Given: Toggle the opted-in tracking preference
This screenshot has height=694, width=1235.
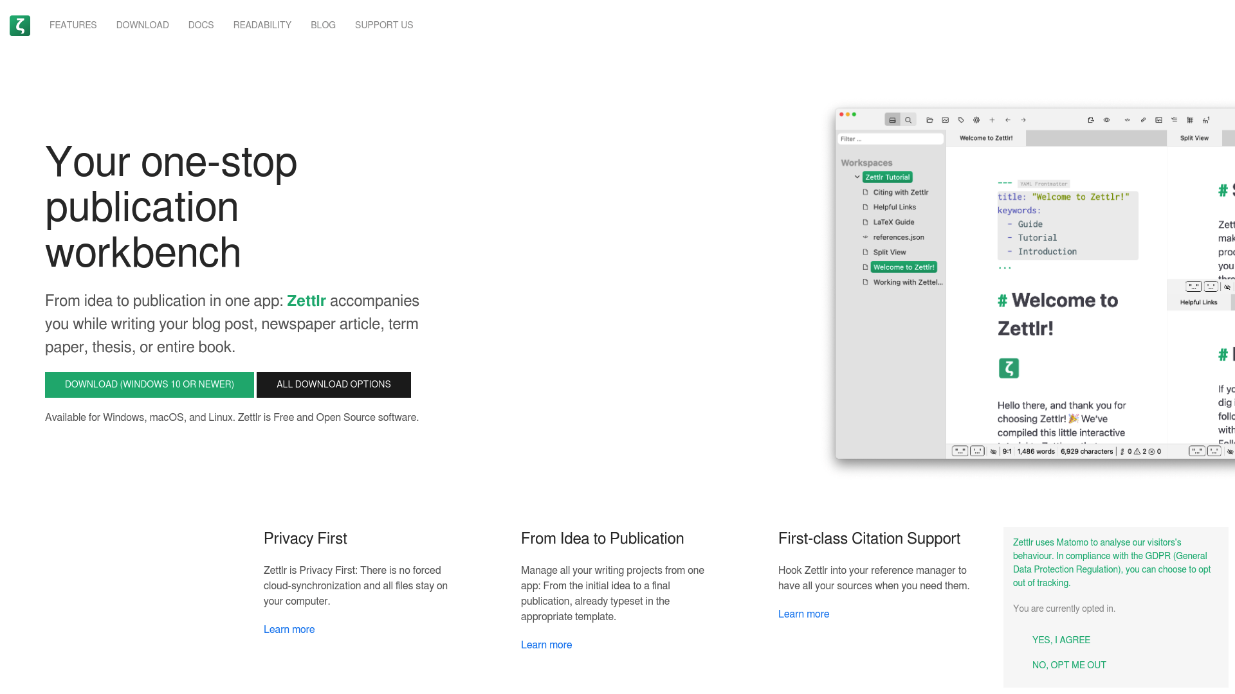Looking at the screenshot, I should (1069, 665).
